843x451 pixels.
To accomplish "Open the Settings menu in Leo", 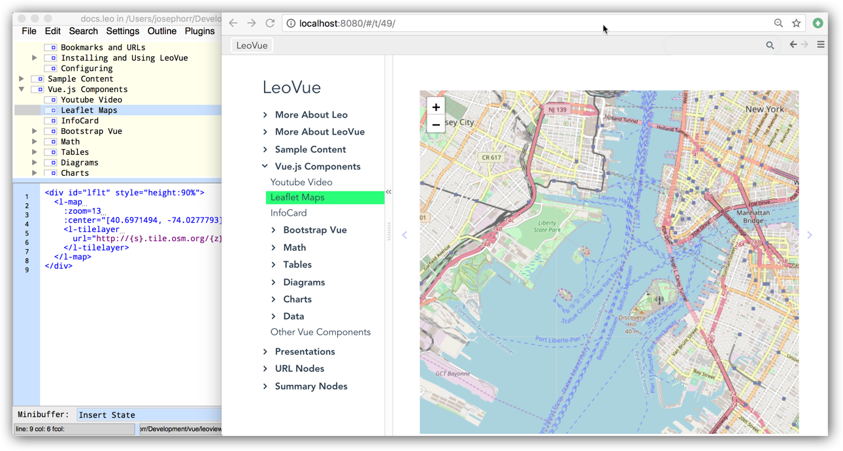I will (122, 31).
